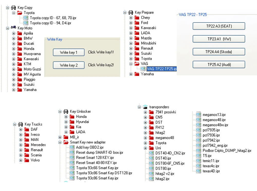The width and height of the screenshot is (257, 191).
Task: Expand the Aprilia folder
Action: pos(14,33)
